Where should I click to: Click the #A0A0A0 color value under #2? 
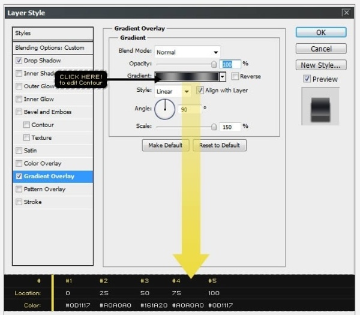[115, 305]
